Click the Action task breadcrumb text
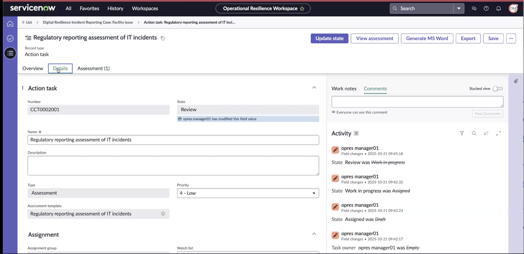 pos(189,22)
